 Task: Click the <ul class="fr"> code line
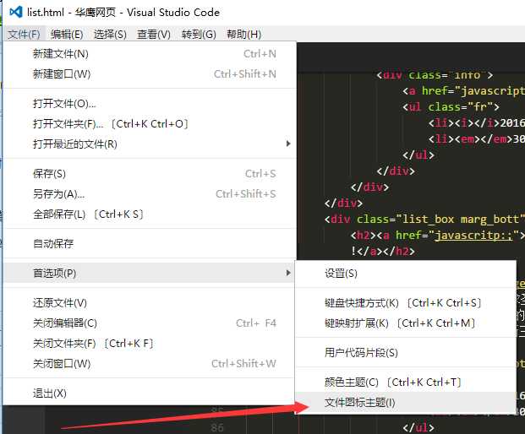point(451,107)
